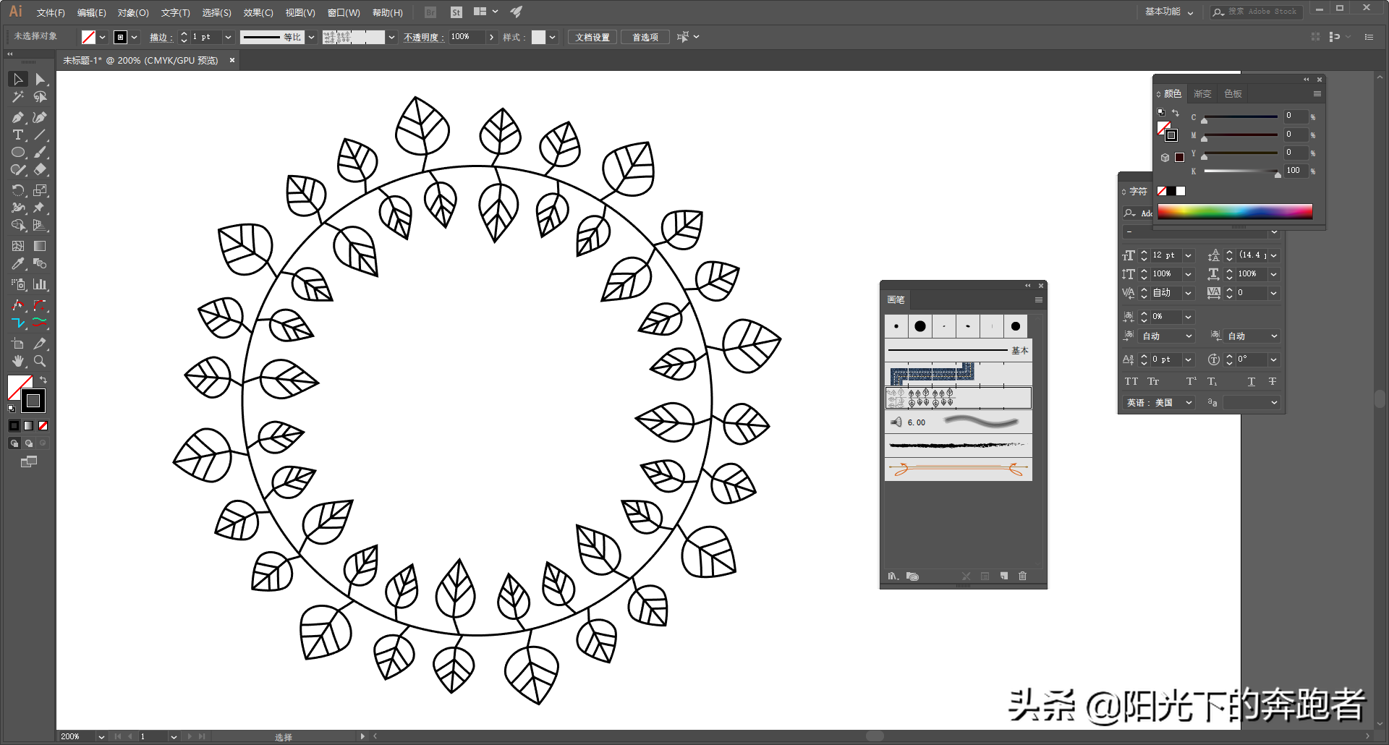This screenshot has height=745, width=1389.
Task: Toggle Superscript in Character panel
Action: 1192,381
